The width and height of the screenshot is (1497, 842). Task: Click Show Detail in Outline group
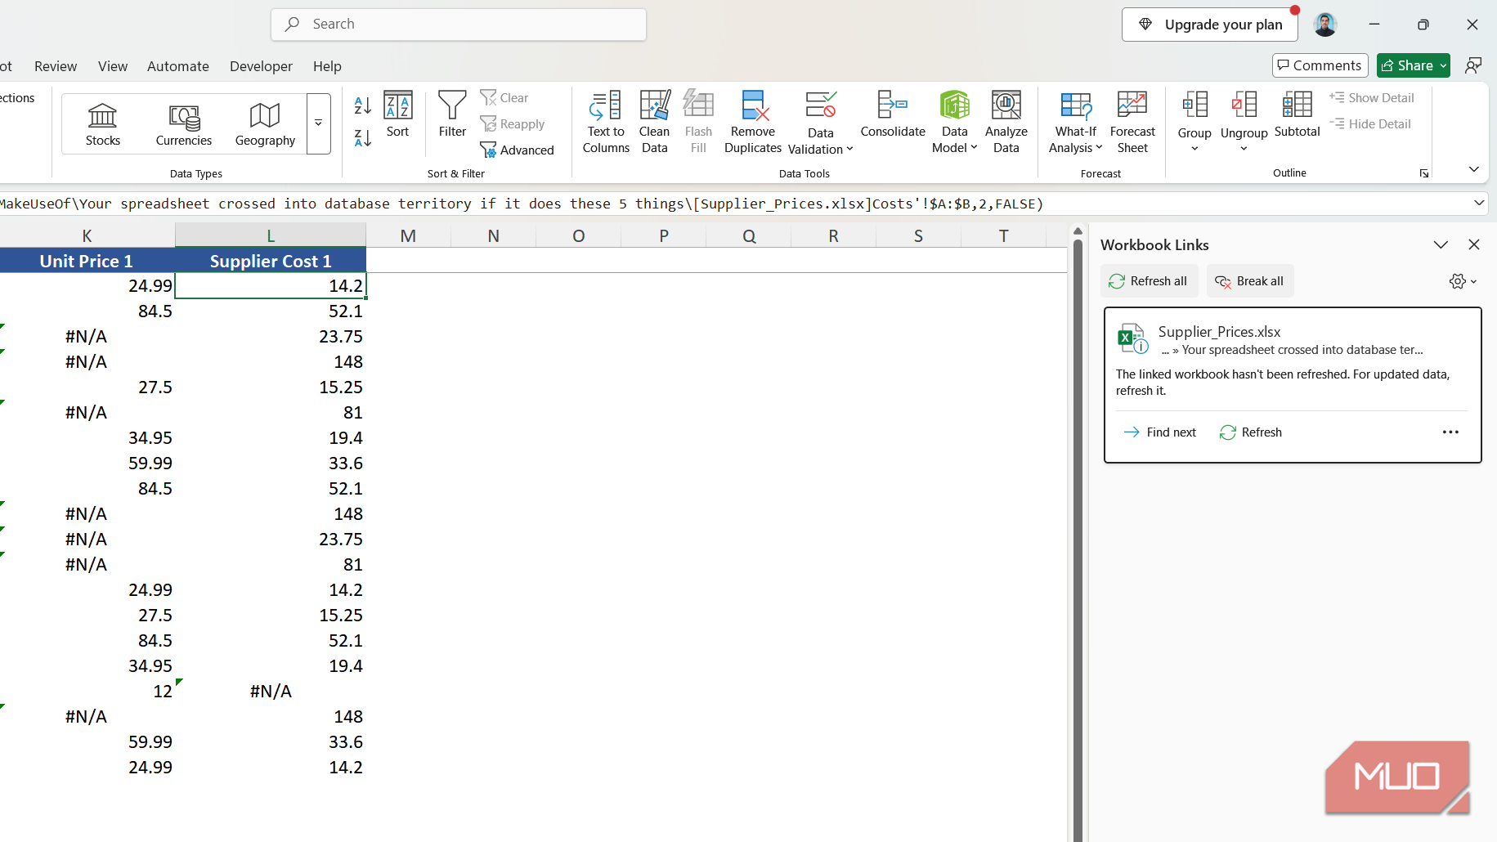tap(1372, 98)
